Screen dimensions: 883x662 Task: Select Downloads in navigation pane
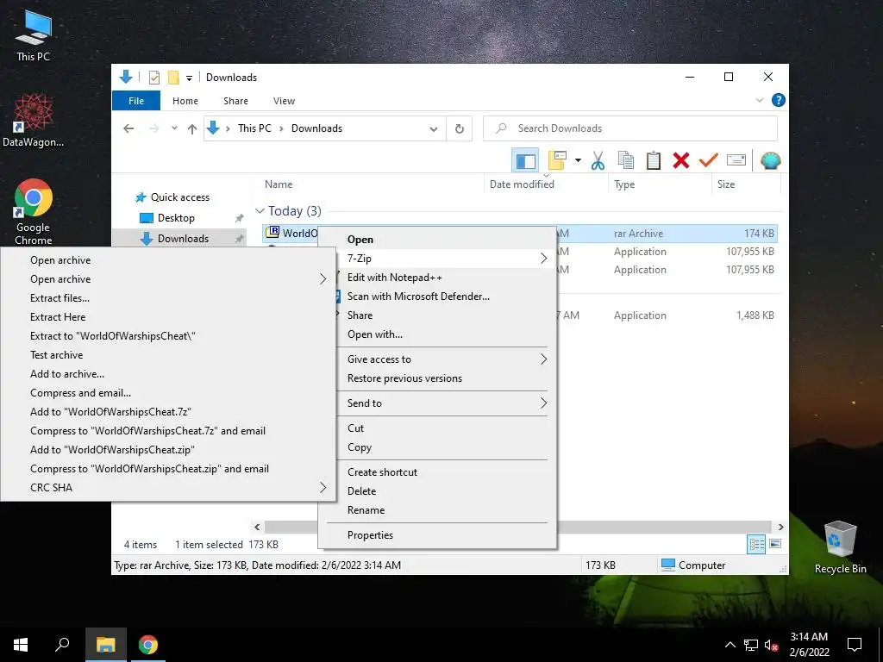pos(183,238)
